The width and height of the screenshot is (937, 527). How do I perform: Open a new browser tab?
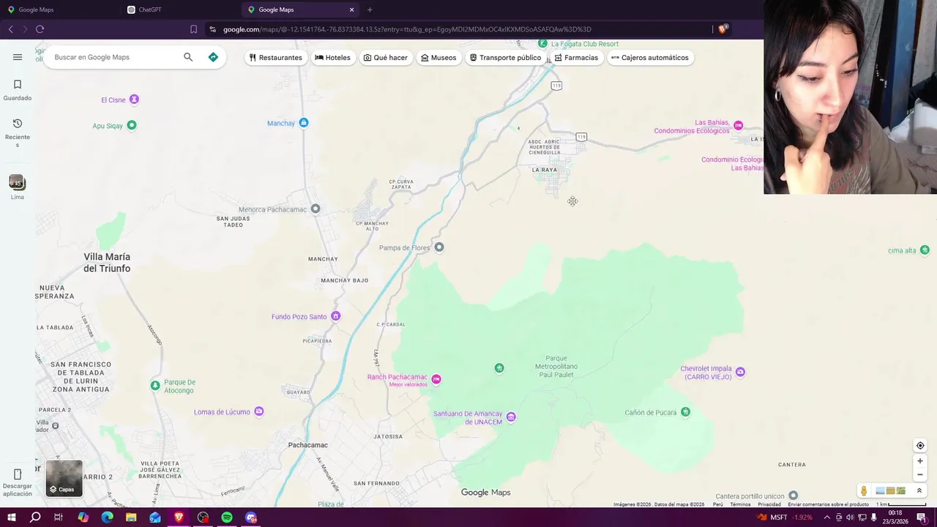(x=370, y=10)
